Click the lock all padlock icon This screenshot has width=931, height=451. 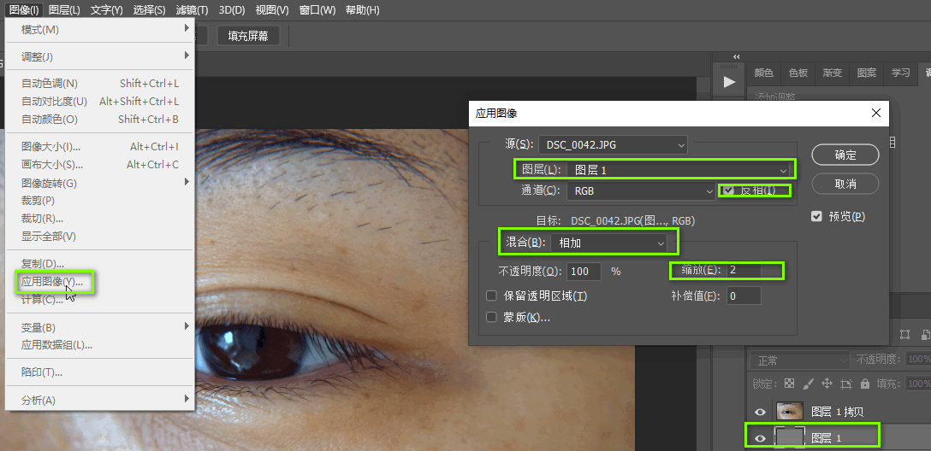click(865, 384)
